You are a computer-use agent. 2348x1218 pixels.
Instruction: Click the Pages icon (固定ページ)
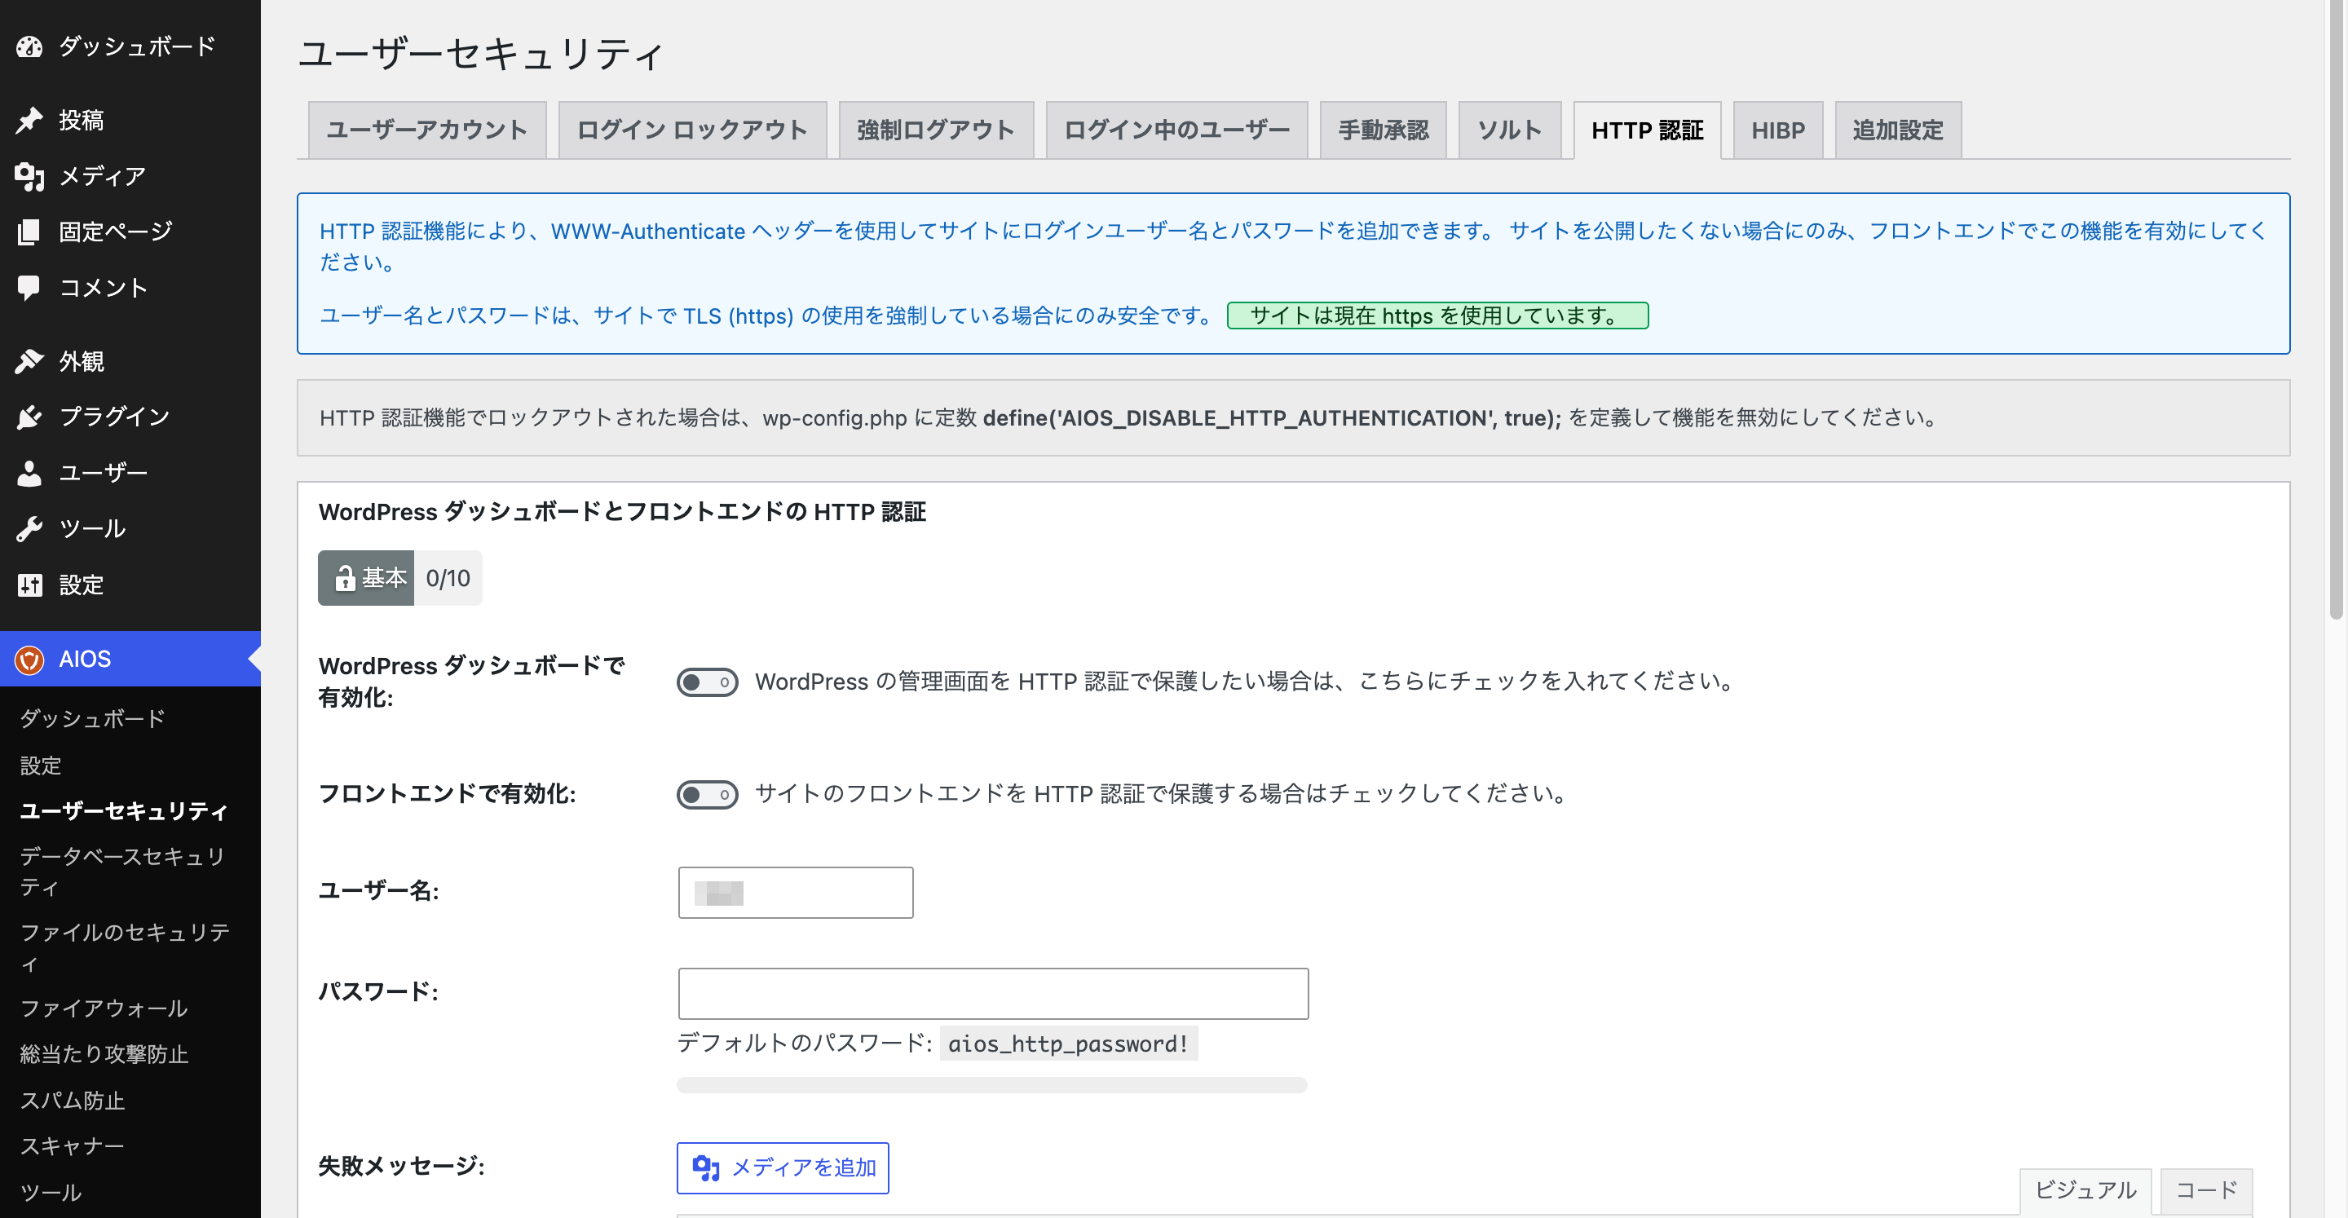(29, 232)
